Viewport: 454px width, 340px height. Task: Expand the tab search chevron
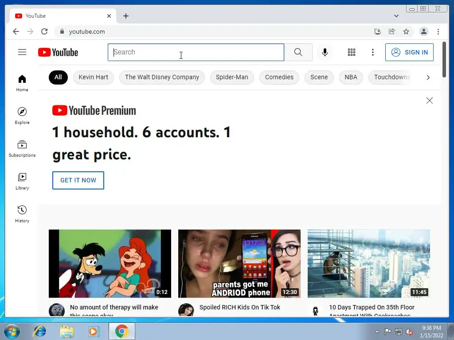pos(396,16)
